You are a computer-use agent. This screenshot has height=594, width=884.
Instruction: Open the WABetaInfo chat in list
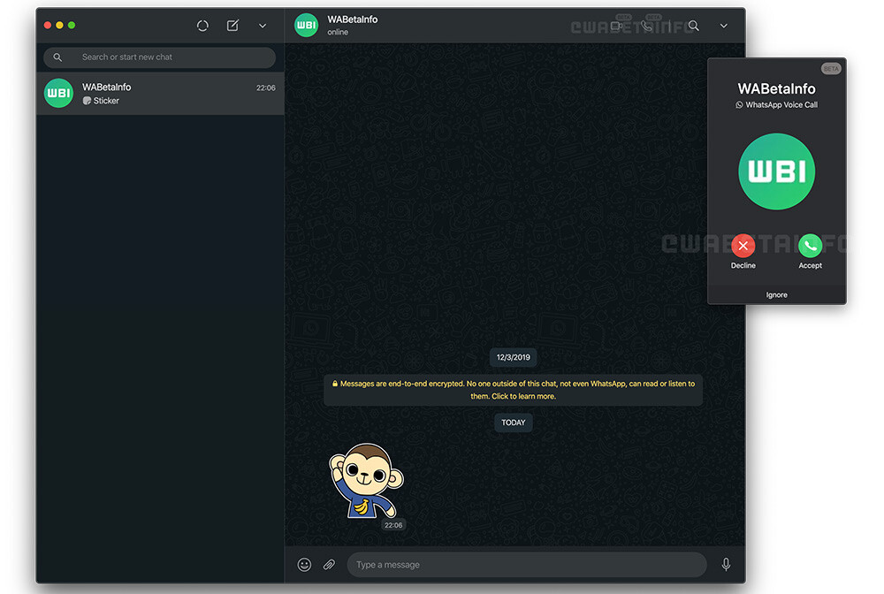coord(160,94)
